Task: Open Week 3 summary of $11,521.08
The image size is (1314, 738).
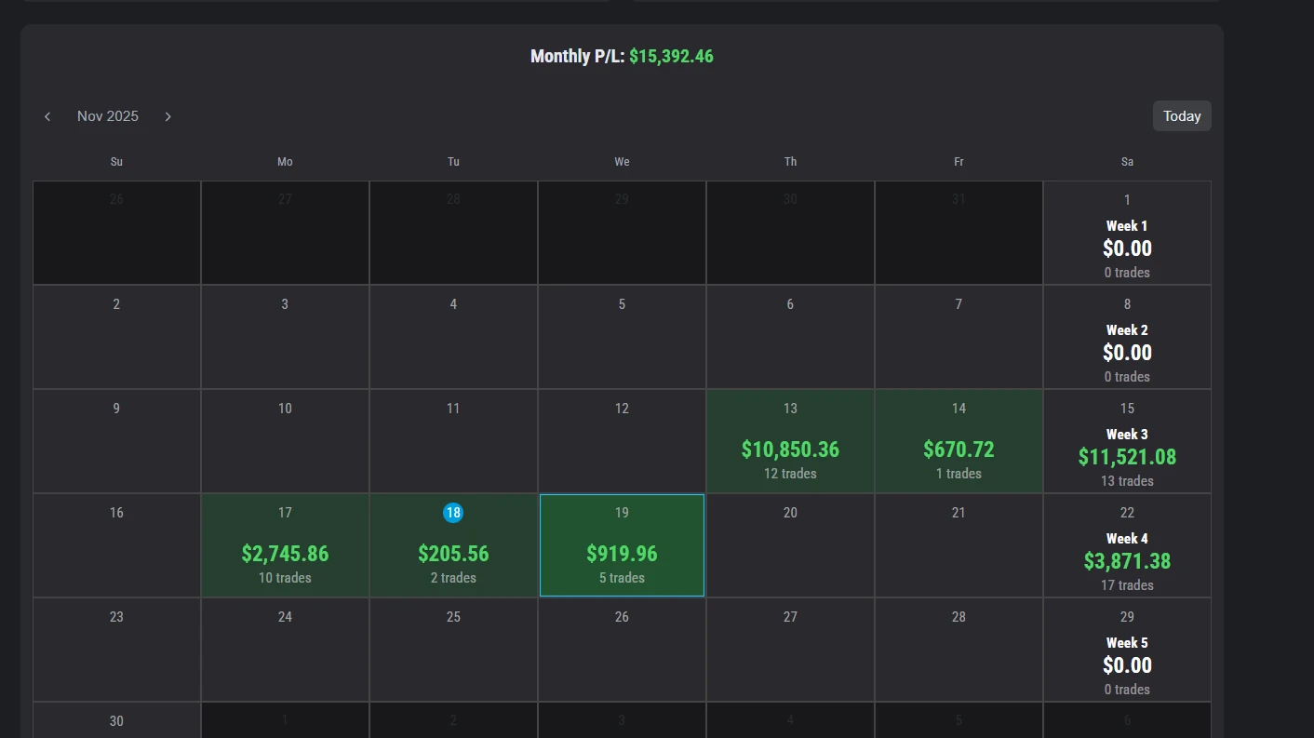Action: tap(1127, 441)
